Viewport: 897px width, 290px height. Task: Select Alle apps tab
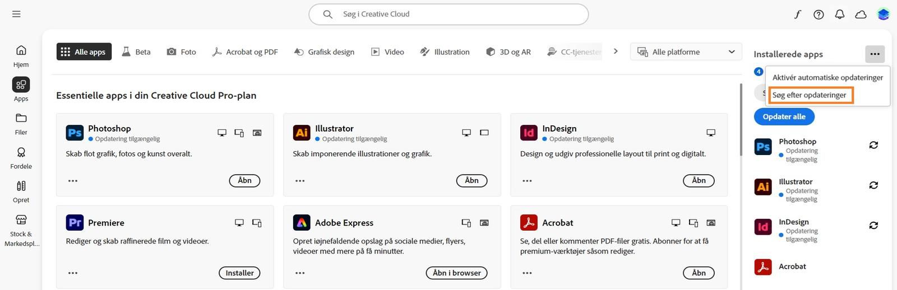pyautogui.click(x=83, y=52)
